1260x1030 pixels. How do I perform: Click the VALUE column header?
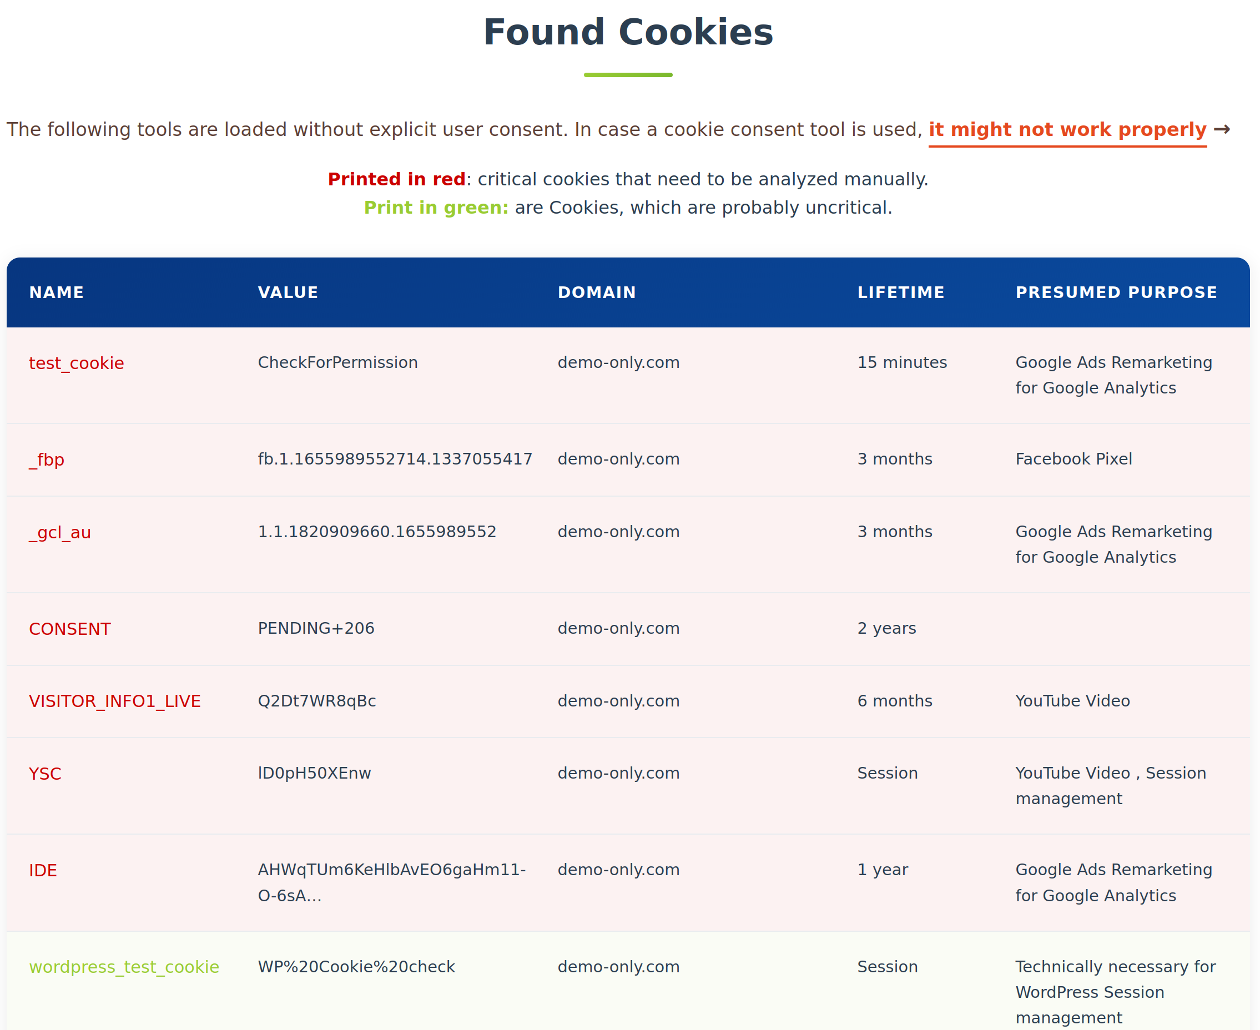[x=288, y=292]
